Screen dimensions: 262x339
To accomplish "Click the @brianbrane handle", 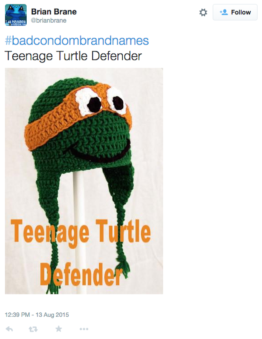I will point(49,21).
